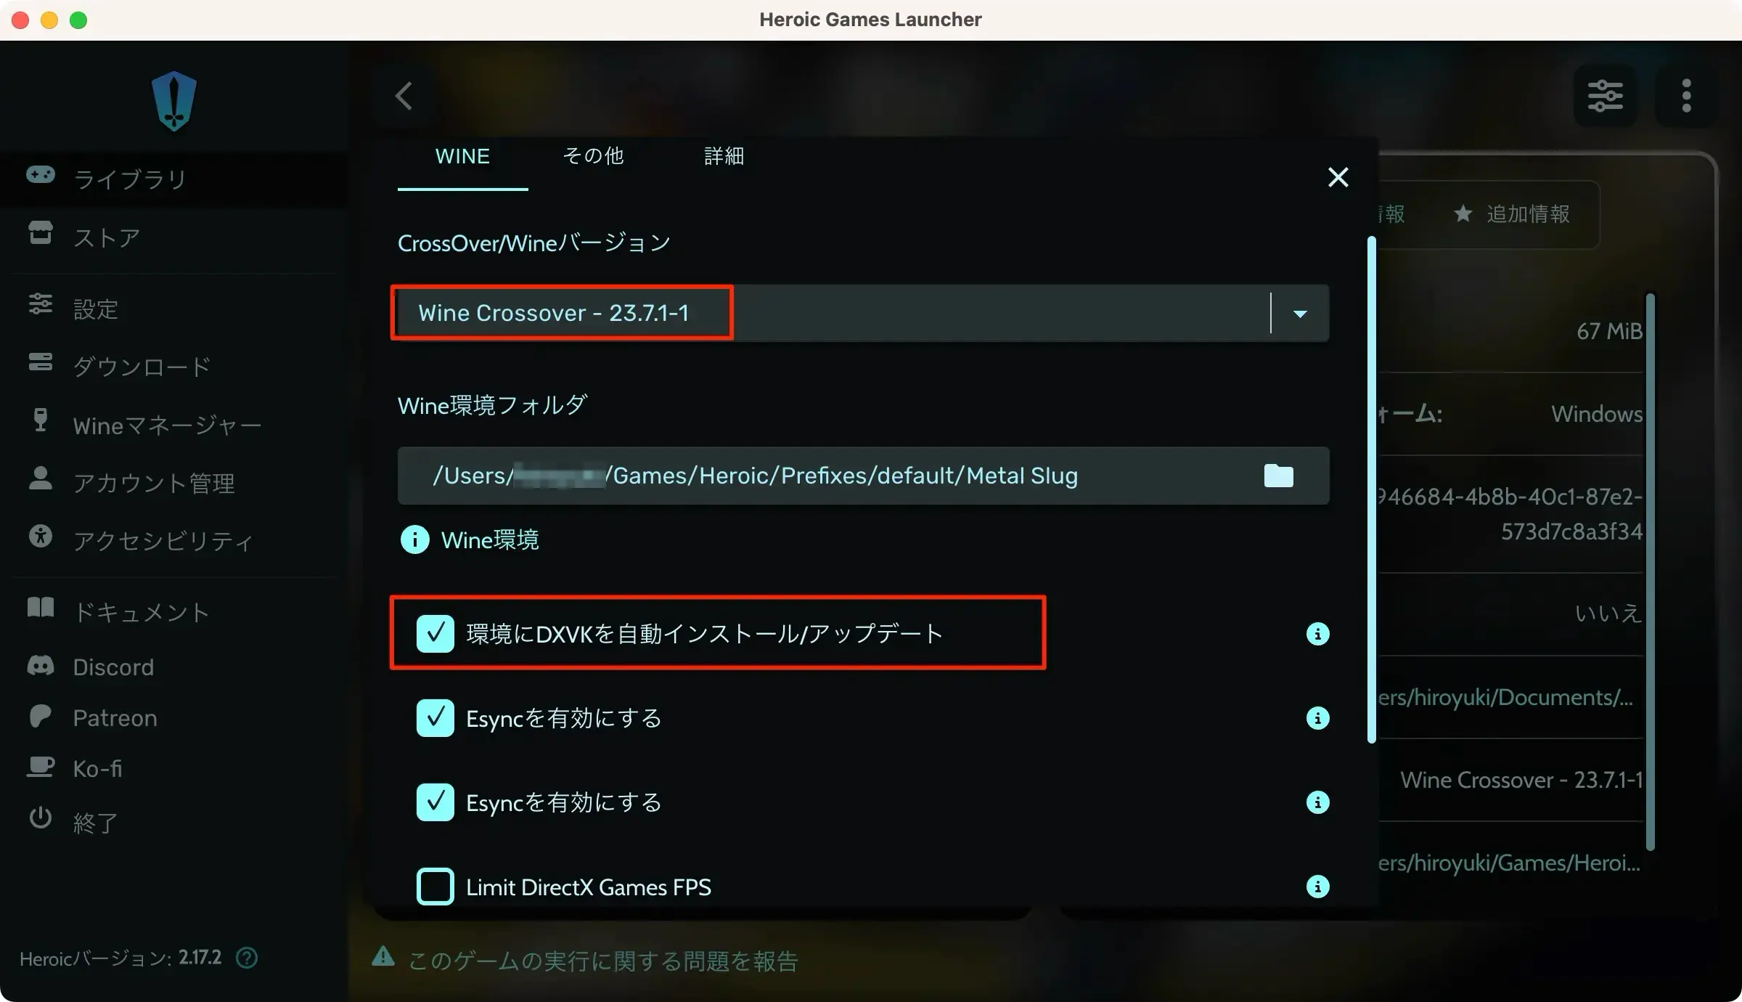Open ストア in the sidebar
The height and width of the screenshot is (1002, 1742).
(174, 237)
